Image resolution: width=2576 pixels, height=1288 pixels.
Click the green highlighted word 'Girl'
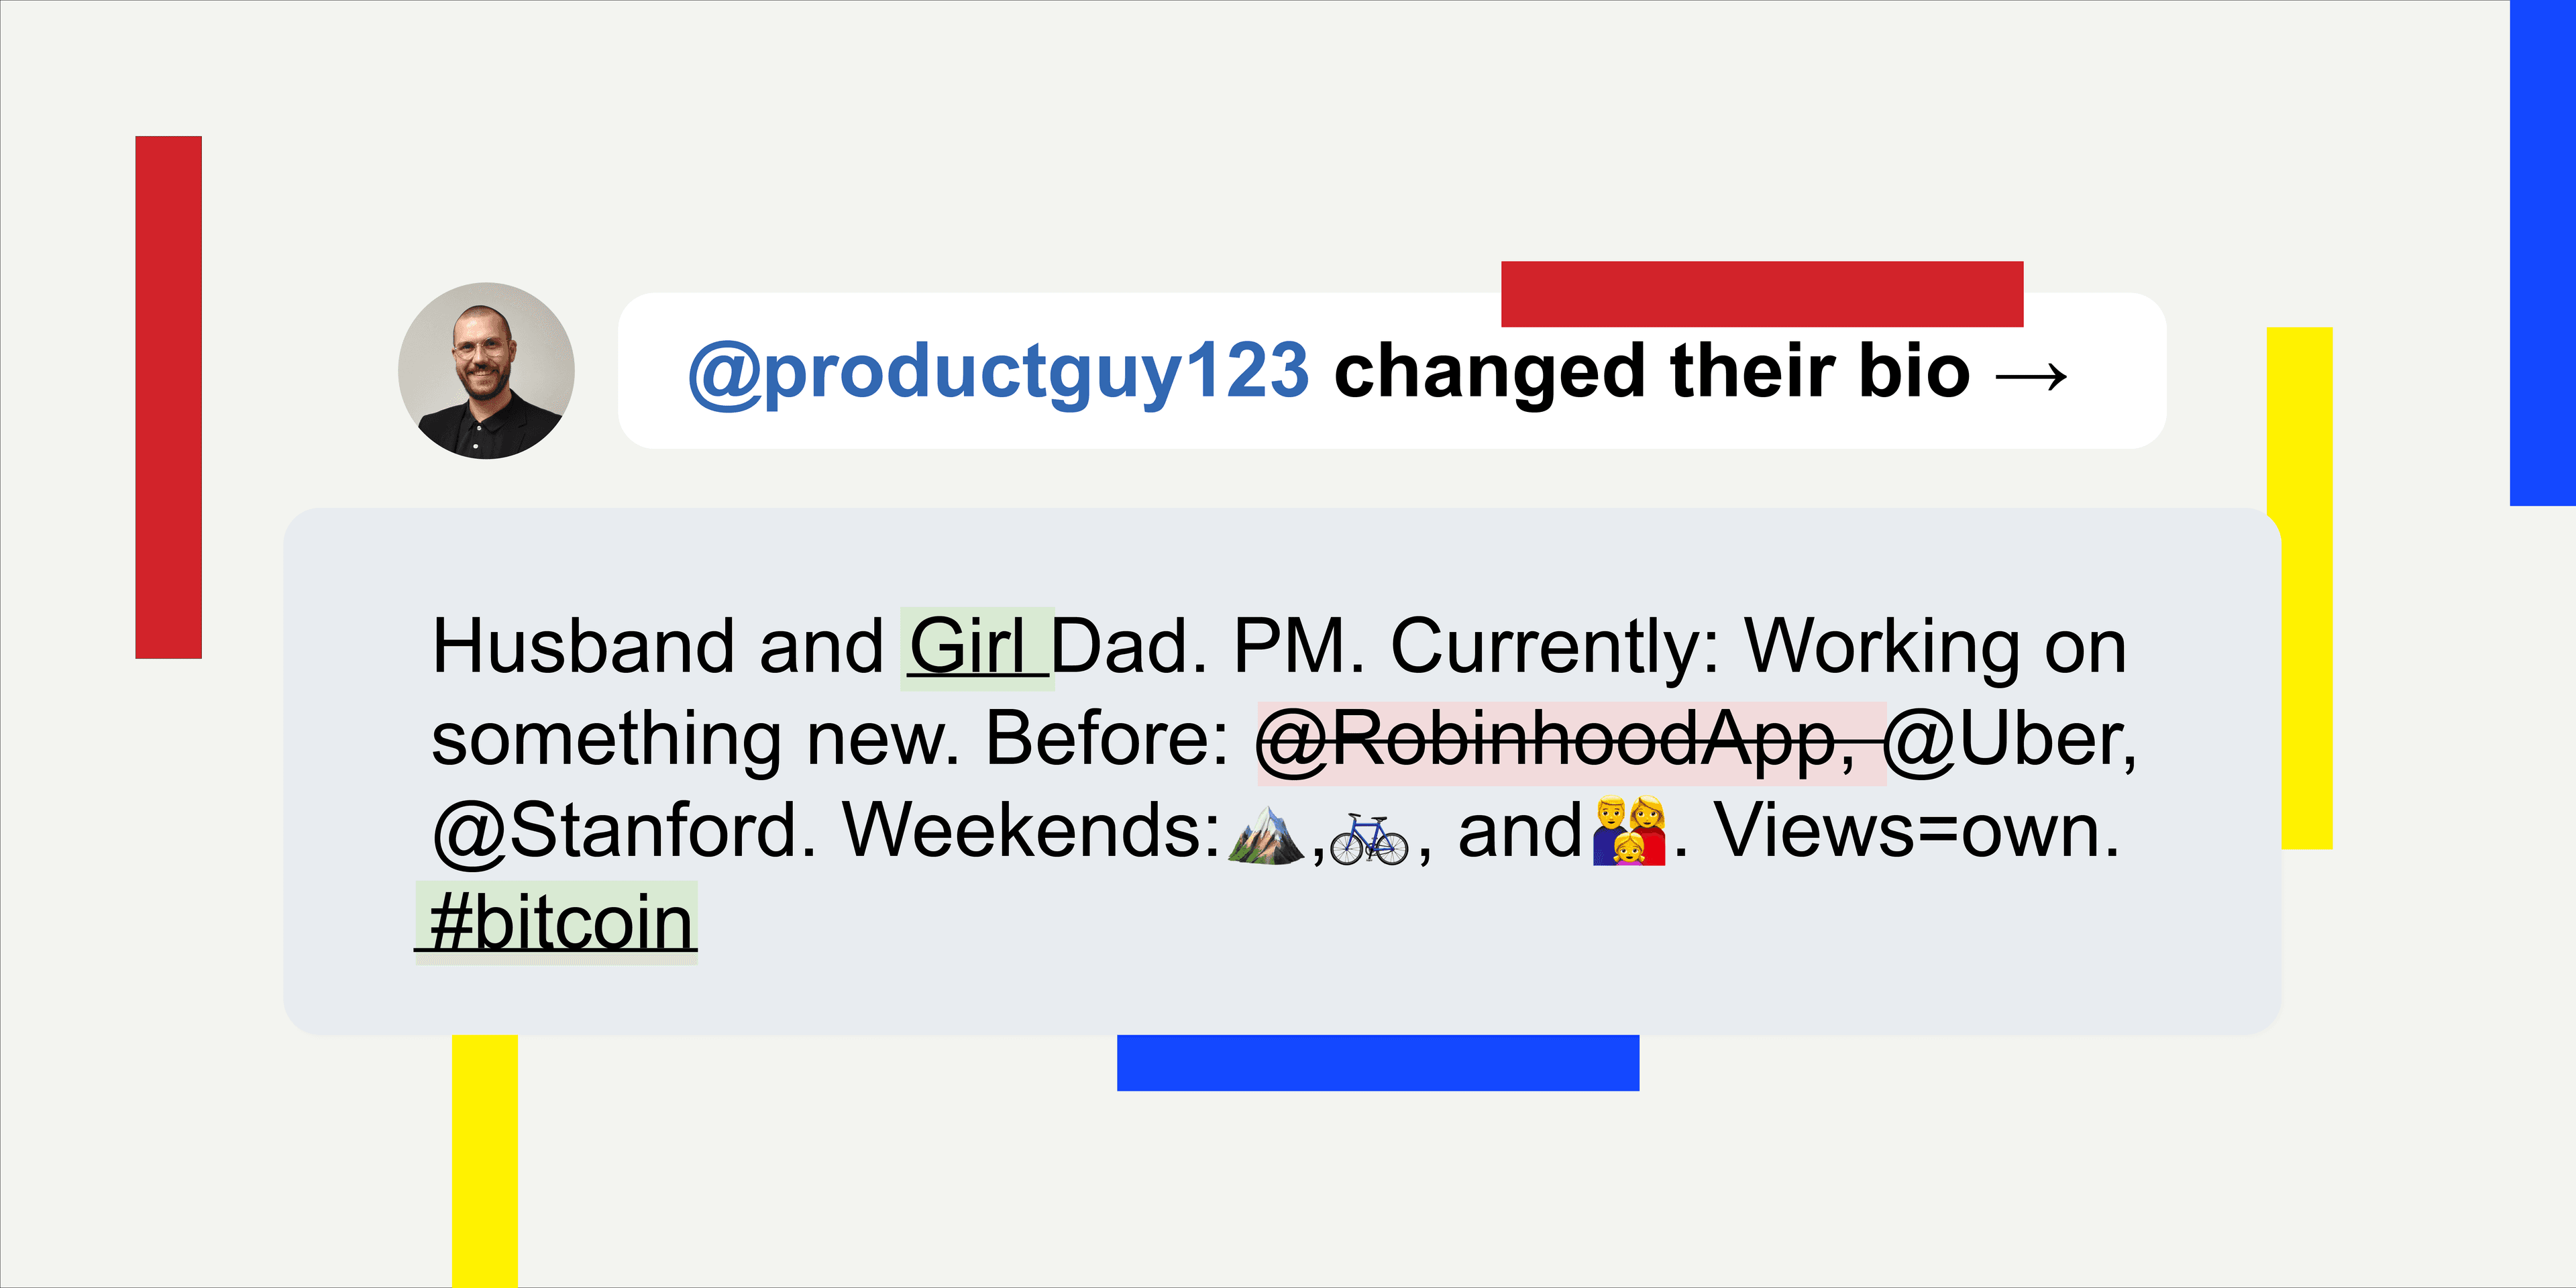point(977,647)
